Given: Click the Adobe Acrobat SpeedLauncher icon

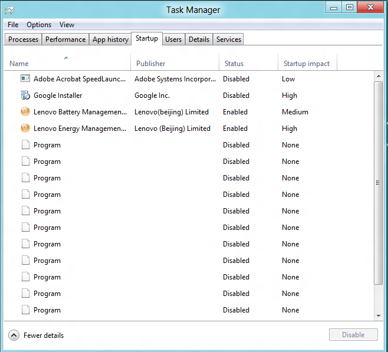Looking at the screenshot, I should tap(25, 78).
